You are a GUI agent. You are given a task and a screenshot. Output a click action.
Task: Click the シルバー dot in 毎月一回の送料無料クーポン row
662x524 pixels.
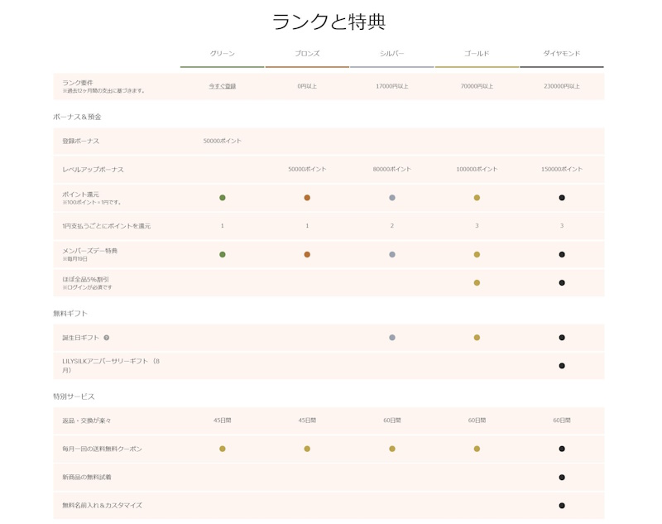392,449
